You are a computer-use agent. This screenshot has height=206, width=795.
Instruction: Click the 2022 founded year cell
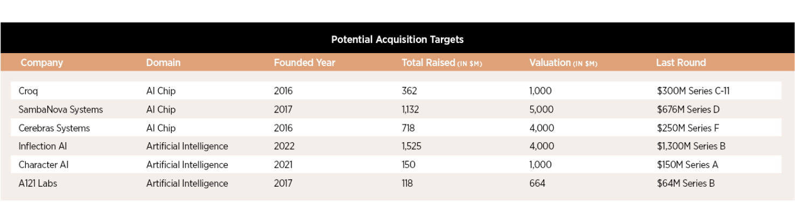pos(284,146)
